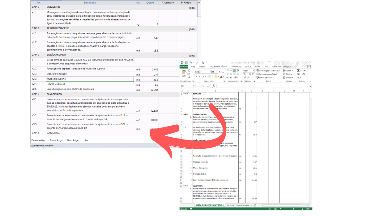
Task: Click the Save icon in Excel's quick access toolbar
Action: [186, 63]
